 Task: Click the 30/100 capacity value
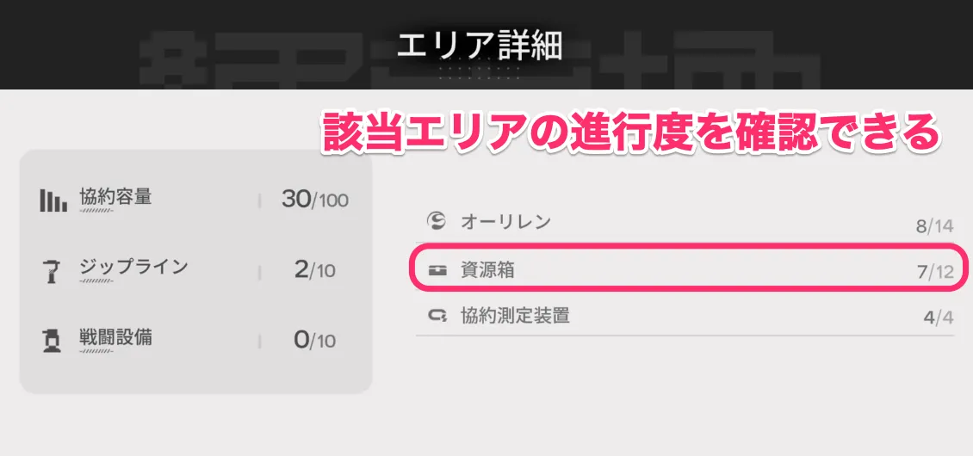click(x=314, y=200)
